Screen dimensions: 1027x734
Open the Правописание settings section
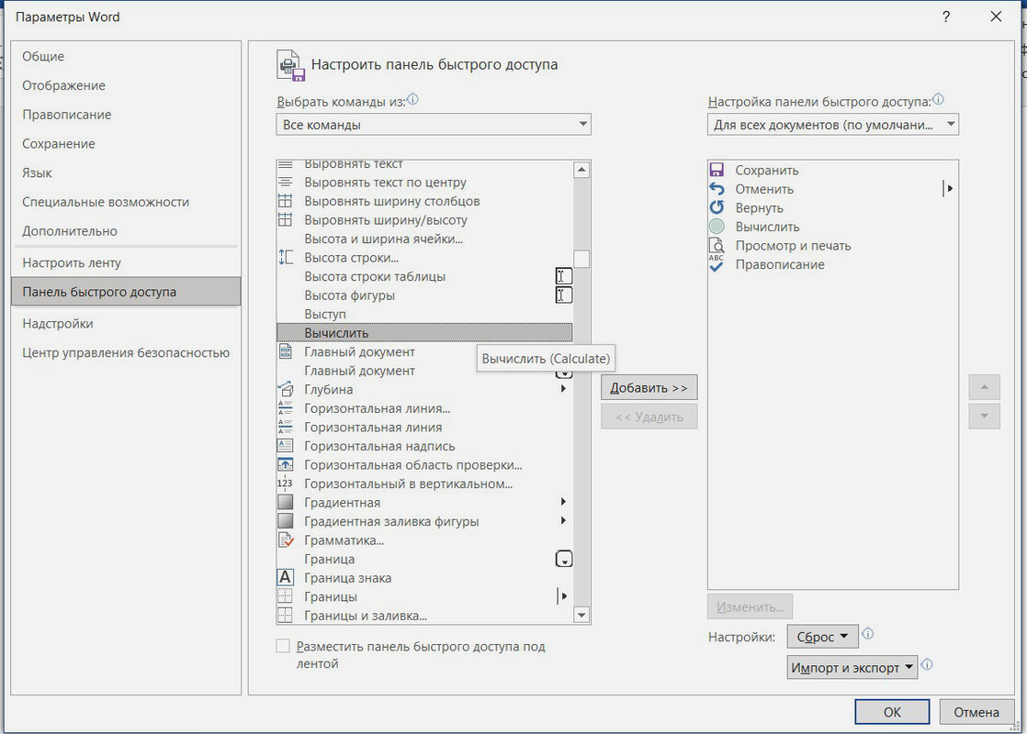(x=67, y=115)
